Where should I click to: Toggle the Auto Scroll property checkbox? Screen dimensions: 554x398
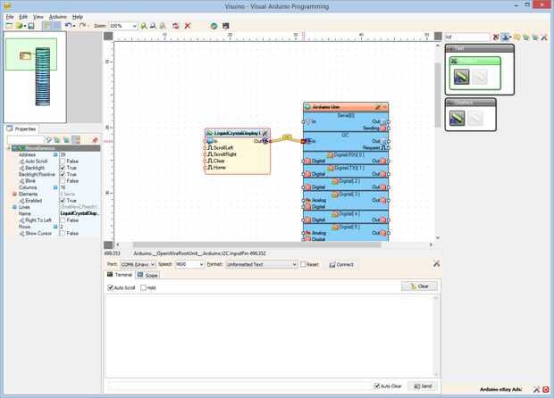point(63,162)
